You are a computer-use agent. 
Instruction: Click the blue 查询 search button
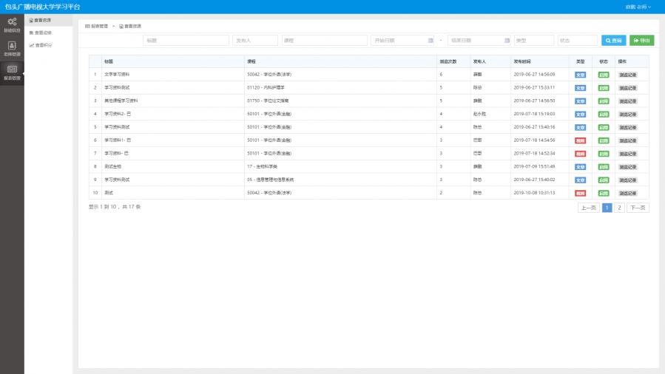613,41
